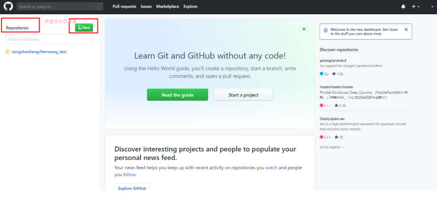Open the notifications bell
Image resolution: width=437 pixels, height=215 pixels.
click(403, 7)
